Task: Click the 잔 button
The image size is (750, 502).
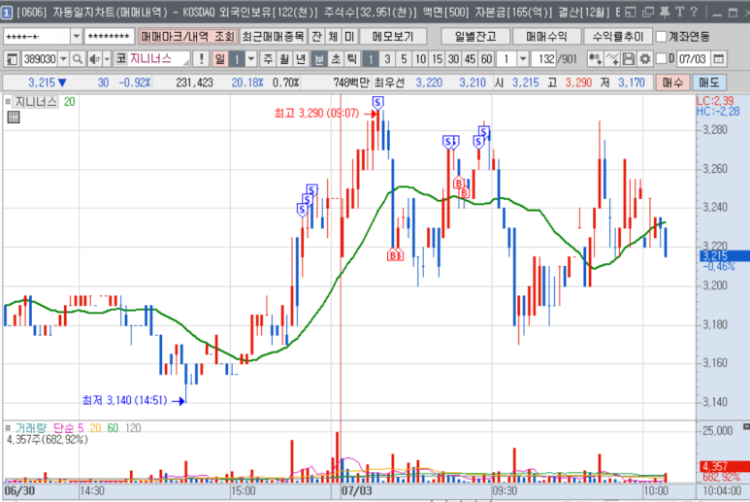Action: click(316, 36)
